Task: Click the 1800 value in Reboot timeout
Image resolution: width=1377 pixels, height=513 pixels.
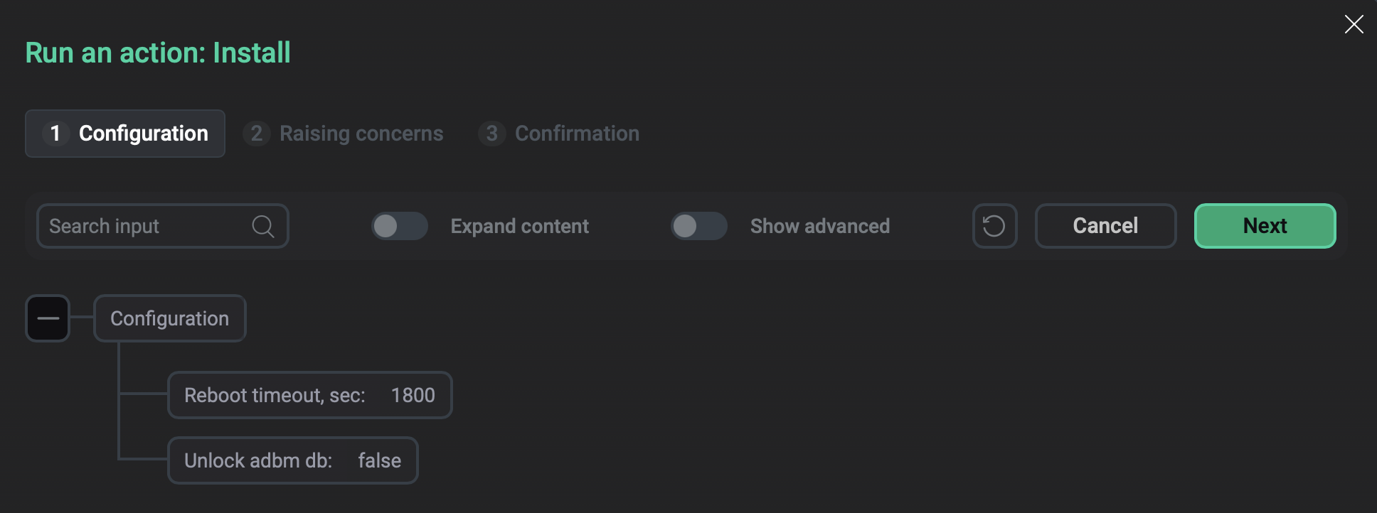Action: 413,395
